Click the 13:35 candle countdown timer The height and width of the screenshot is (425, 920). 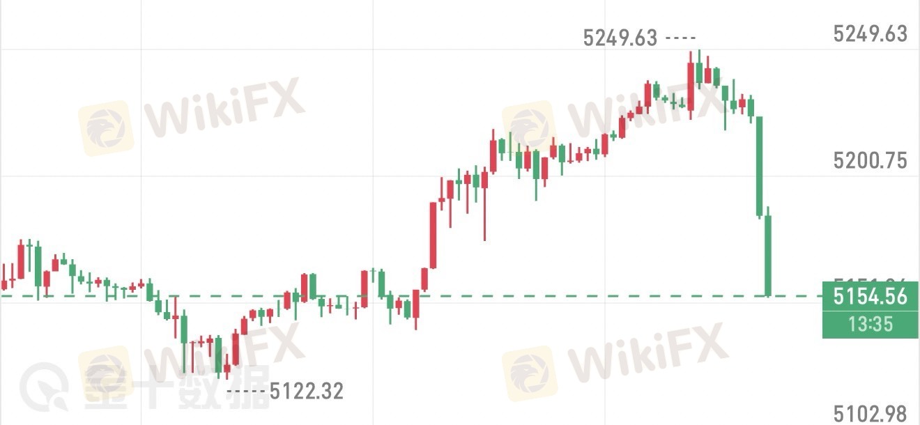pyautogui.click(x=870, y=324)
